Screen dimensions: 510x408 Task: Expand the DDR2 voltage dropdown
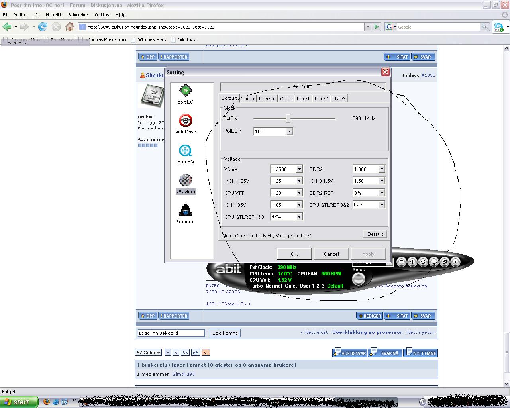[381, 169]
